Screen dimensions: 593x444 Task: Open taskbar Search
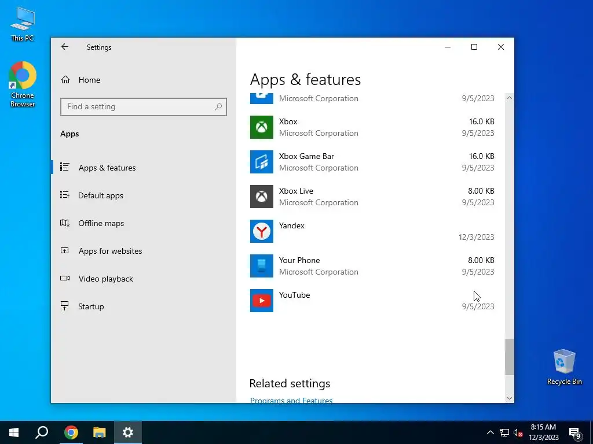(x=42, y=432)
